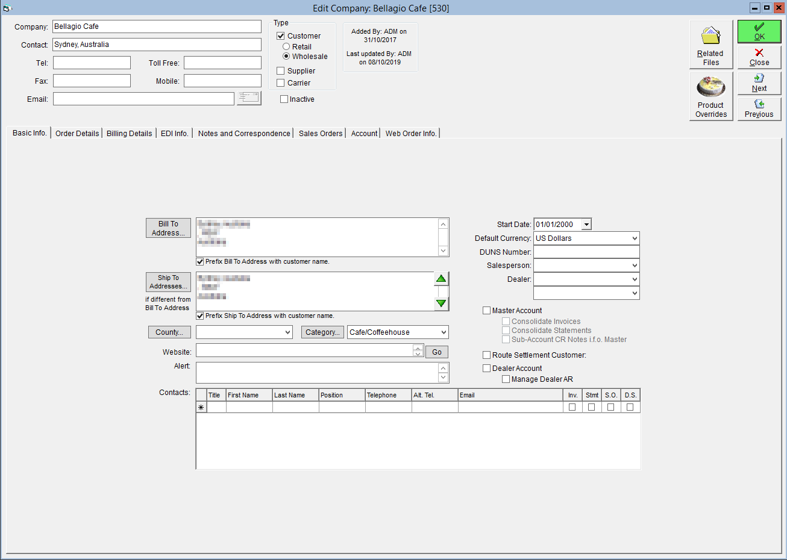The height and width of the screenshot is (560, 787).
Task: Switch to Basic Info. tab
Action: pos(30,133)
